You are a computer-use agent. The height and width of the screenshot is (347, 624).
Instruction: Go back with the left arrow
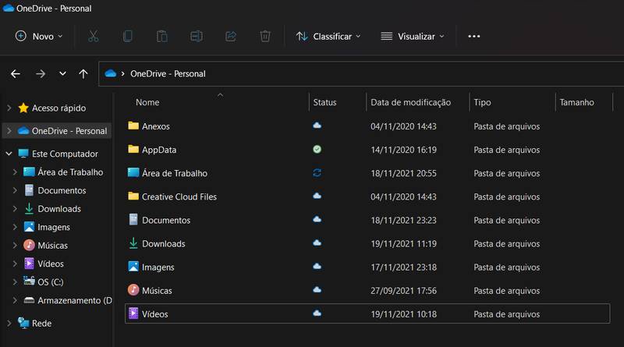pos(16,73)
